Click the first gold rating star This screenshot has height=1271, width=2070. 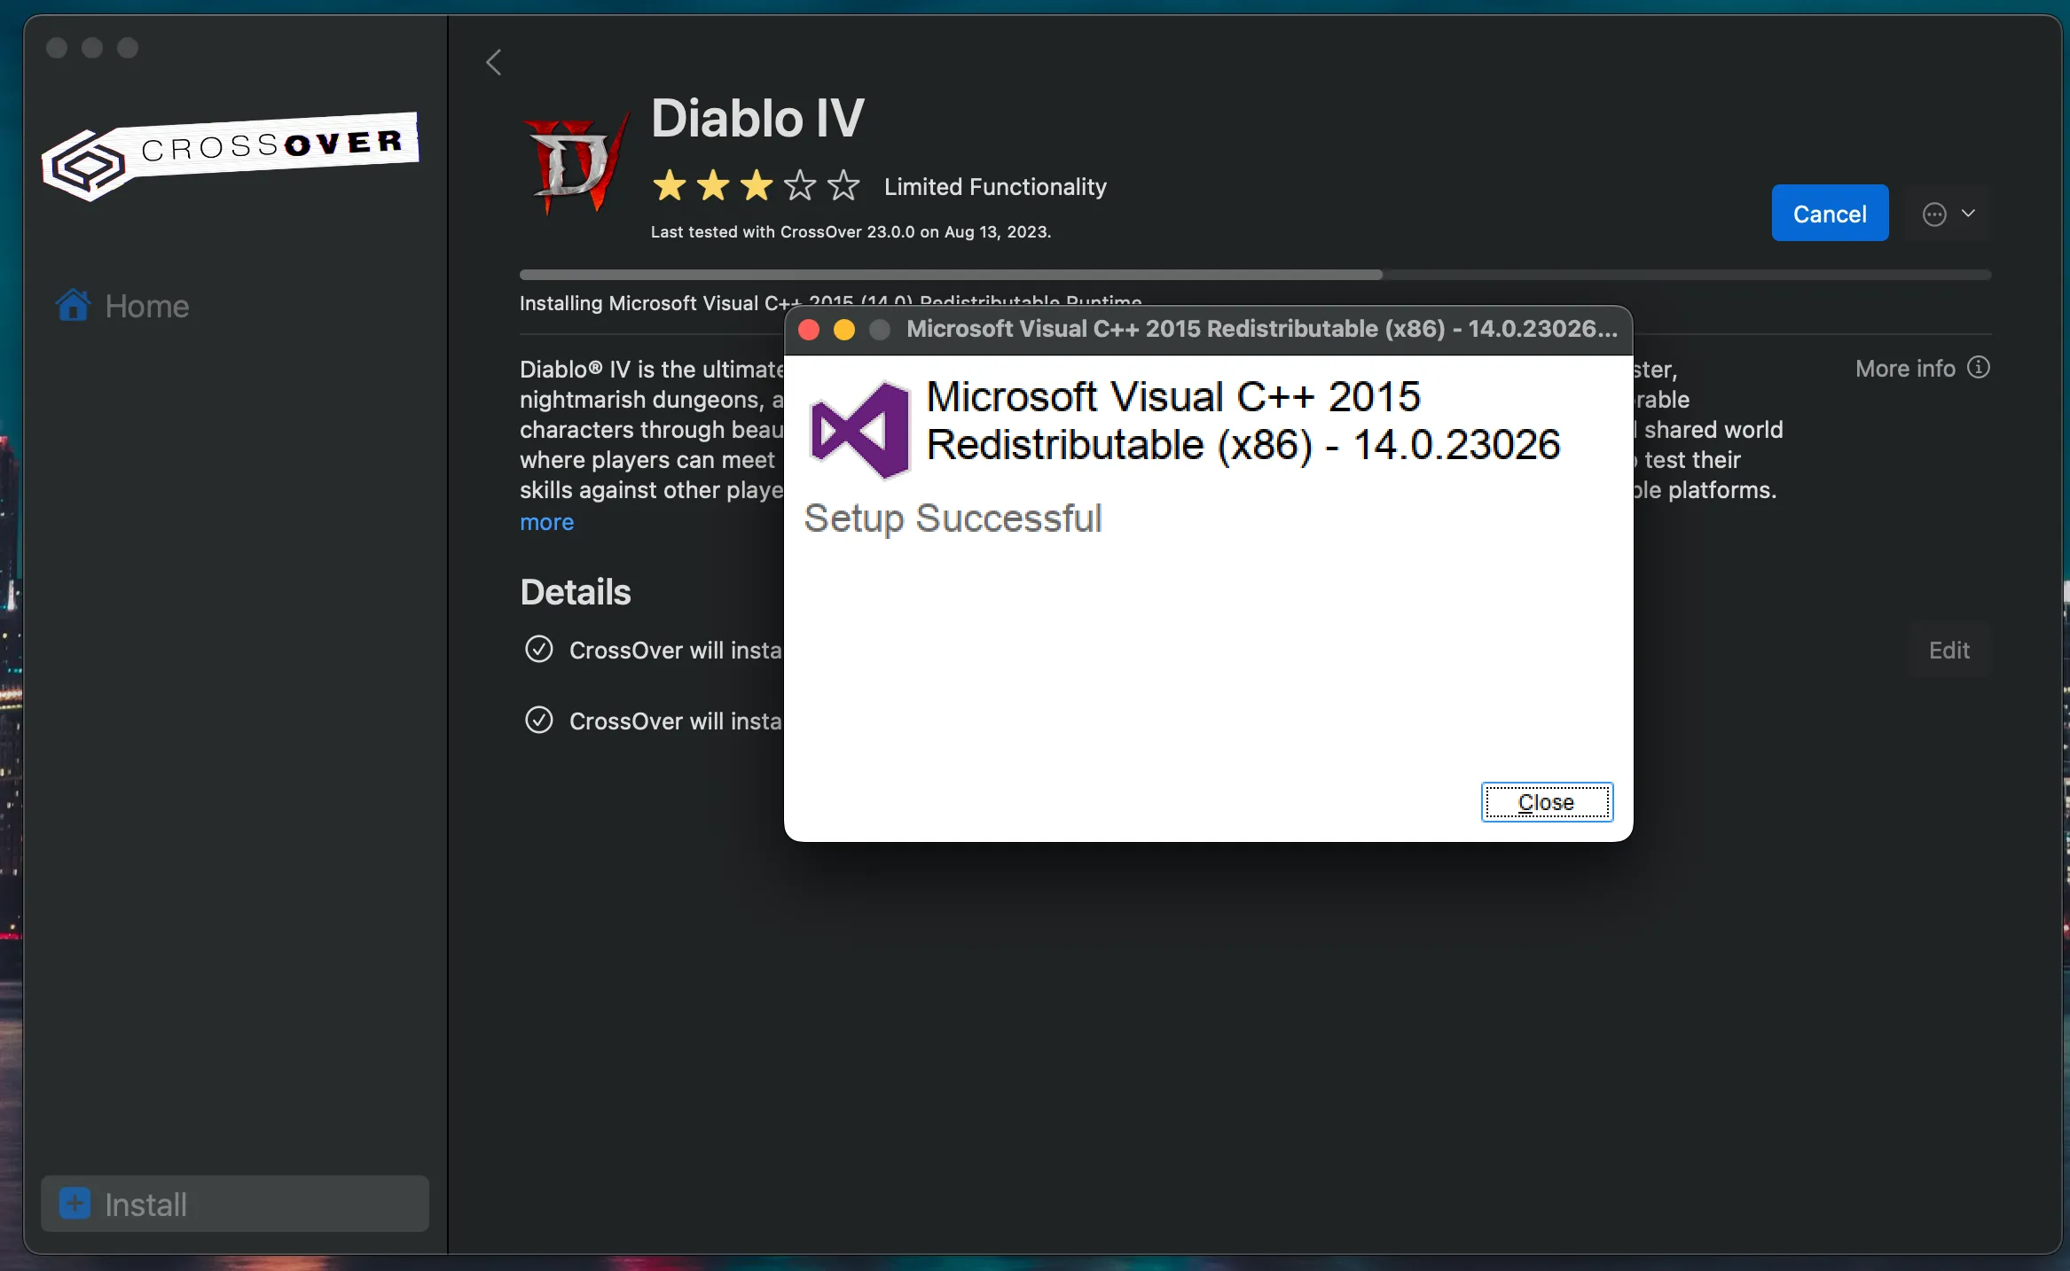pos(670,186)
